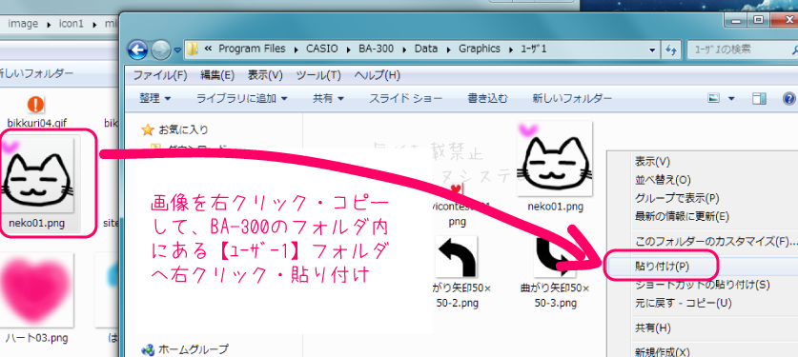Viewport: 798px width, 357px height.
Task: Maximize the front Explorer window
Action: (x=759, y=20)
